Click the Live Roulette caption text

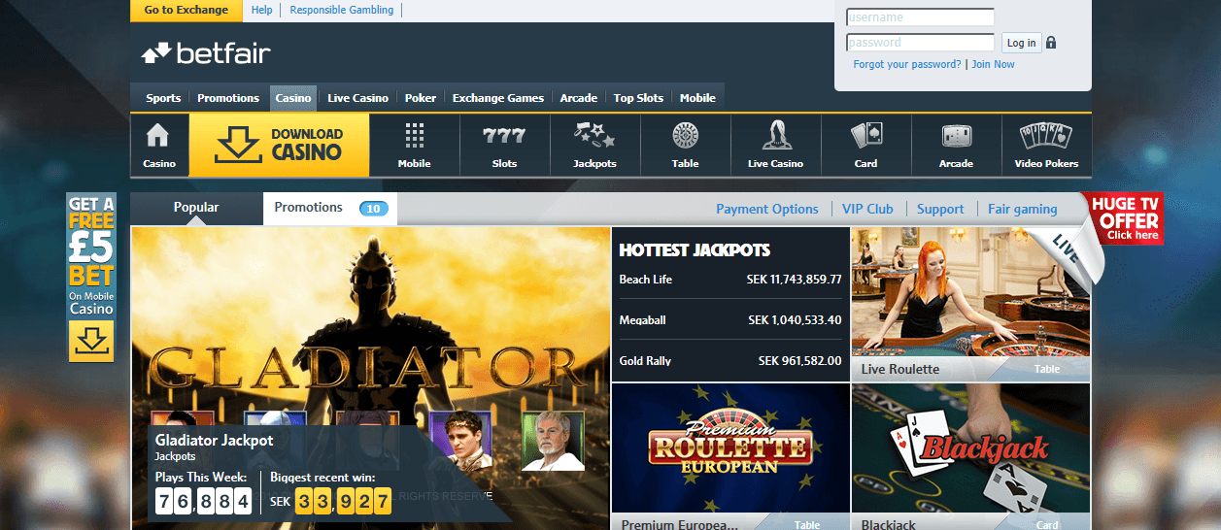click(x=900, y=370)
